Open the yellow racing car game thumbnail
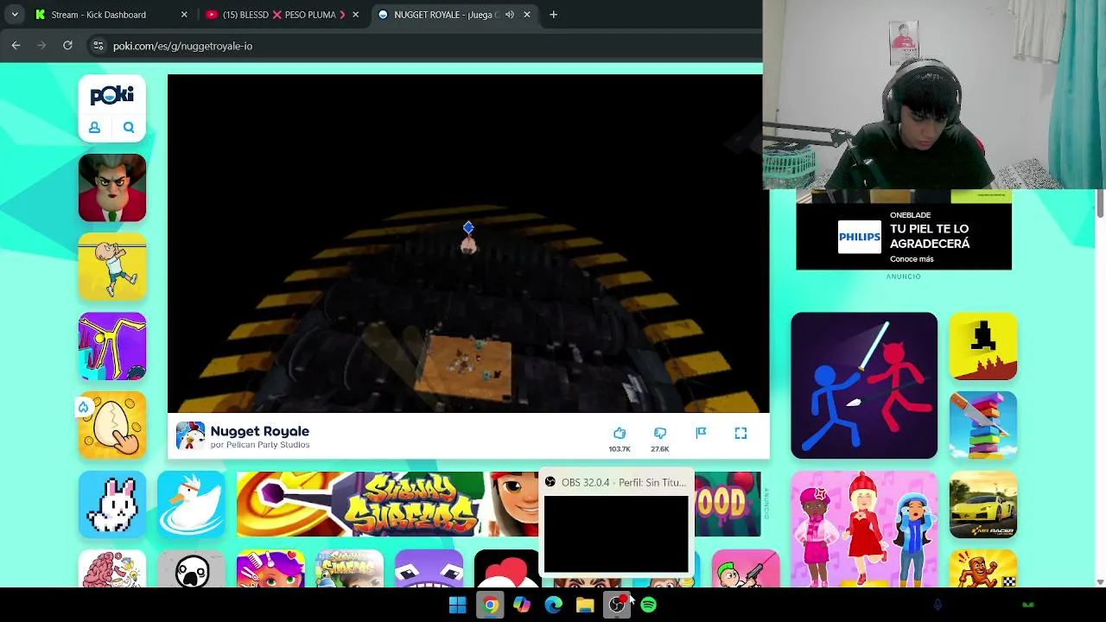 pyautogui.click(x=983, y=505)
